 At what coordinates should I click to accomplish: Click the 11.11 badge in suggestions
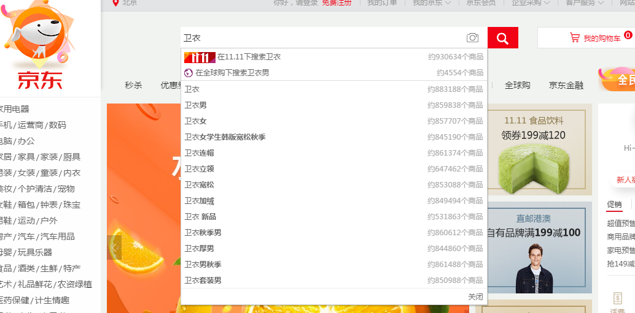pyautogui.click(x=200, y=58)
